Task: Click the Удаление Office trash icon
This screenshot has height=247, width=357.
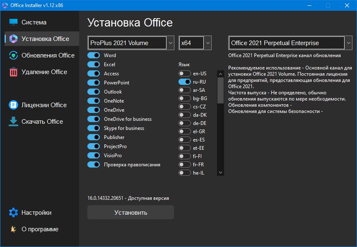Action: click(13, 72)
